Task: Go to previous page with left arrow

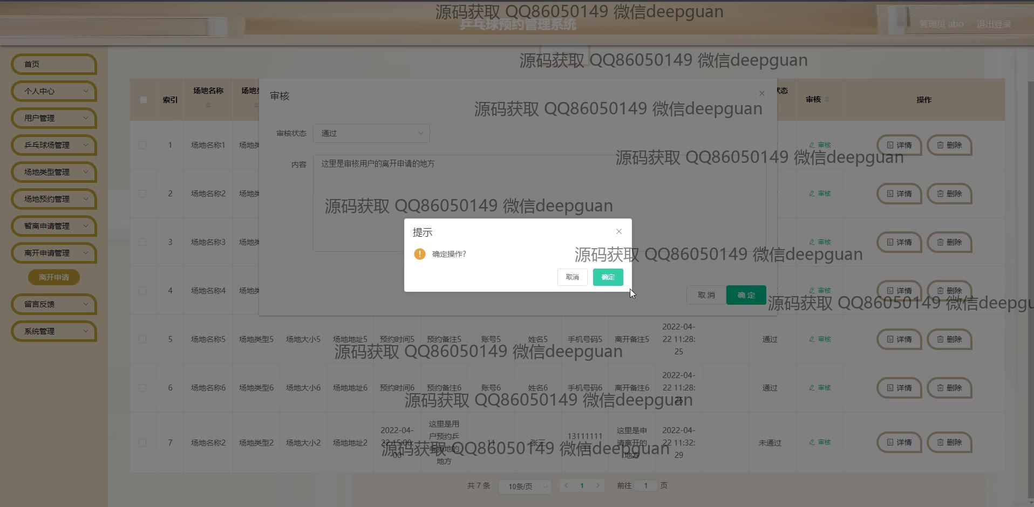Action: [x=566, y=485]
